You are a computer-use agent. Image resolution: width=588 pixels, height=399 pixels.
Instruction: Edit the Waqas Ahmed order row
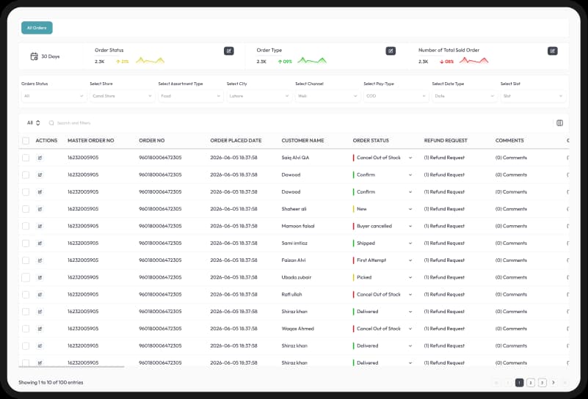(40, 329)
